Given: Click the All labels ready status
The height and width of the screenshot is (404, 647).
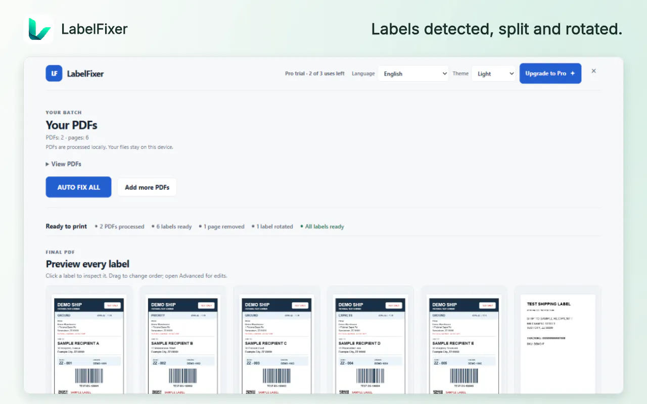Looking at the screenshot, I should click(x=322, y=227).
